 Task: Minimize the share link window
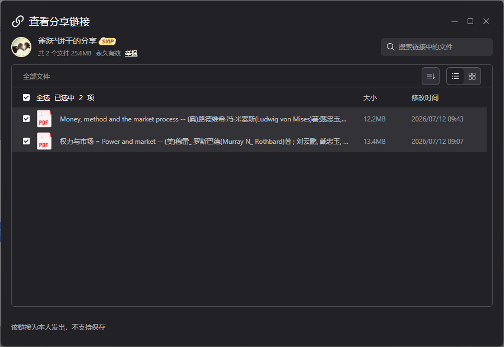coord(455,21)
